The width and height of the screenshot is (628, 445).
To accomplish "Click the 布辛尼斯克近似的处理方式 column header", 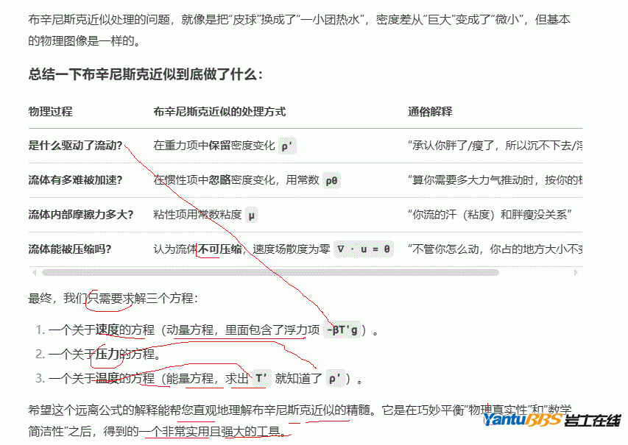I will (x=219, y=112).
